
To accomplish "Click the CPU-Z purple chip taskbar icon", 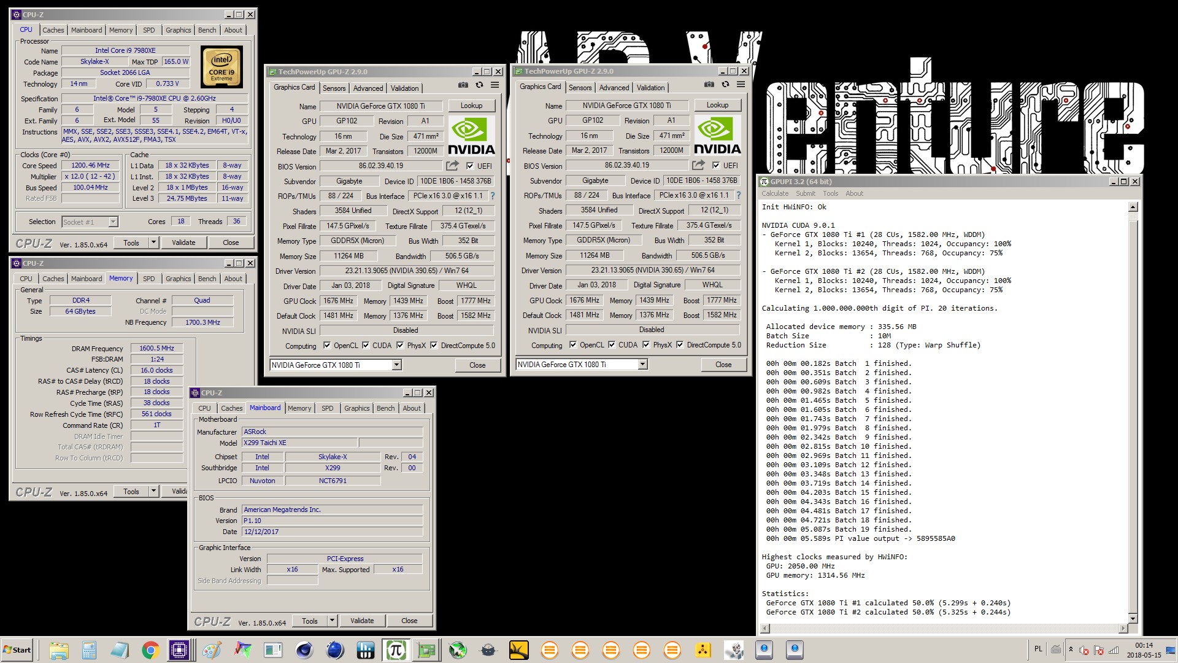I will coord(180,650).
